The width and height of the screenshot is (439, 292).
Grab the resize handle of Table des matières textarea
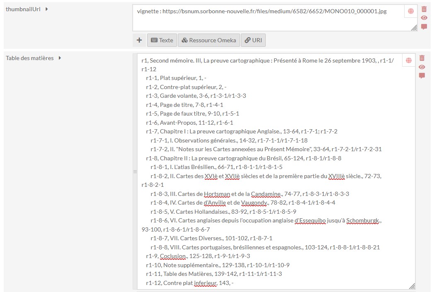coord(412,286)
